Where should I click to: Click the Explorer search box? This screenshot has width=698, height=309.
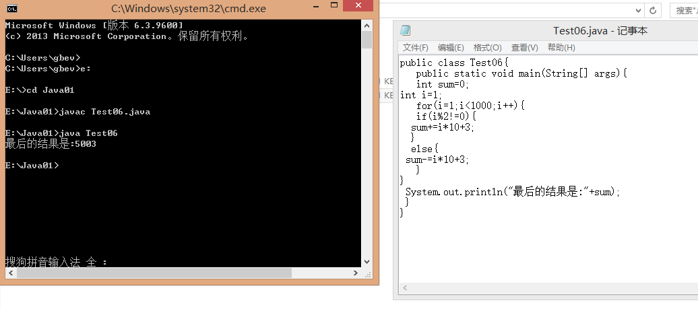point(685,11)
